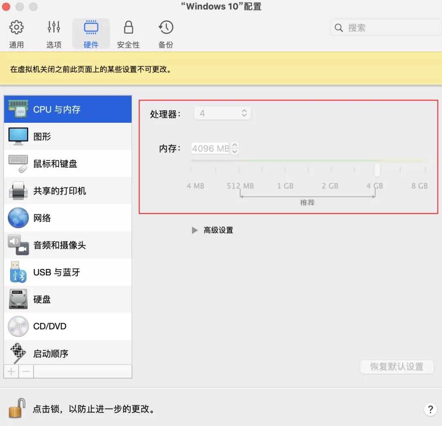Click the lock to prevent further changes
This screenshot has width=442, height=426.
pos(16,408)
